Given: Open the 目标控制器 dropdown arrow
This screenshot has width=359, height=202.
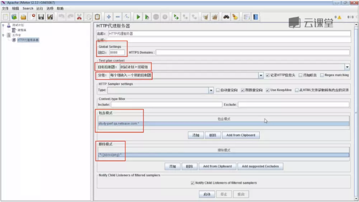Looking at the screenshot, I should (347, 67).
